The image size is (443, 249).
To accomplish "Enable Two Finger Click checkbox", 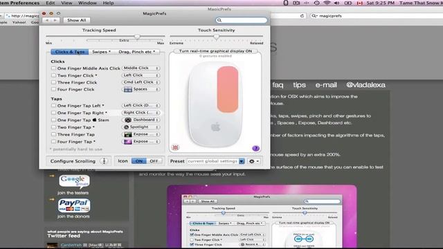I will (x=53, y=75).
